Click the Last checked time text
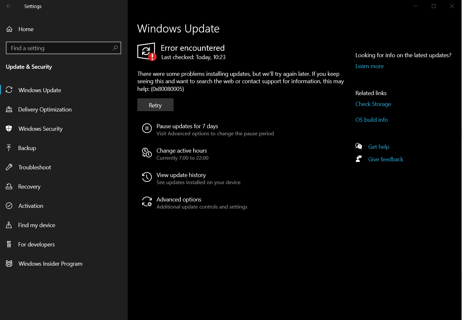 click(193, 57)
